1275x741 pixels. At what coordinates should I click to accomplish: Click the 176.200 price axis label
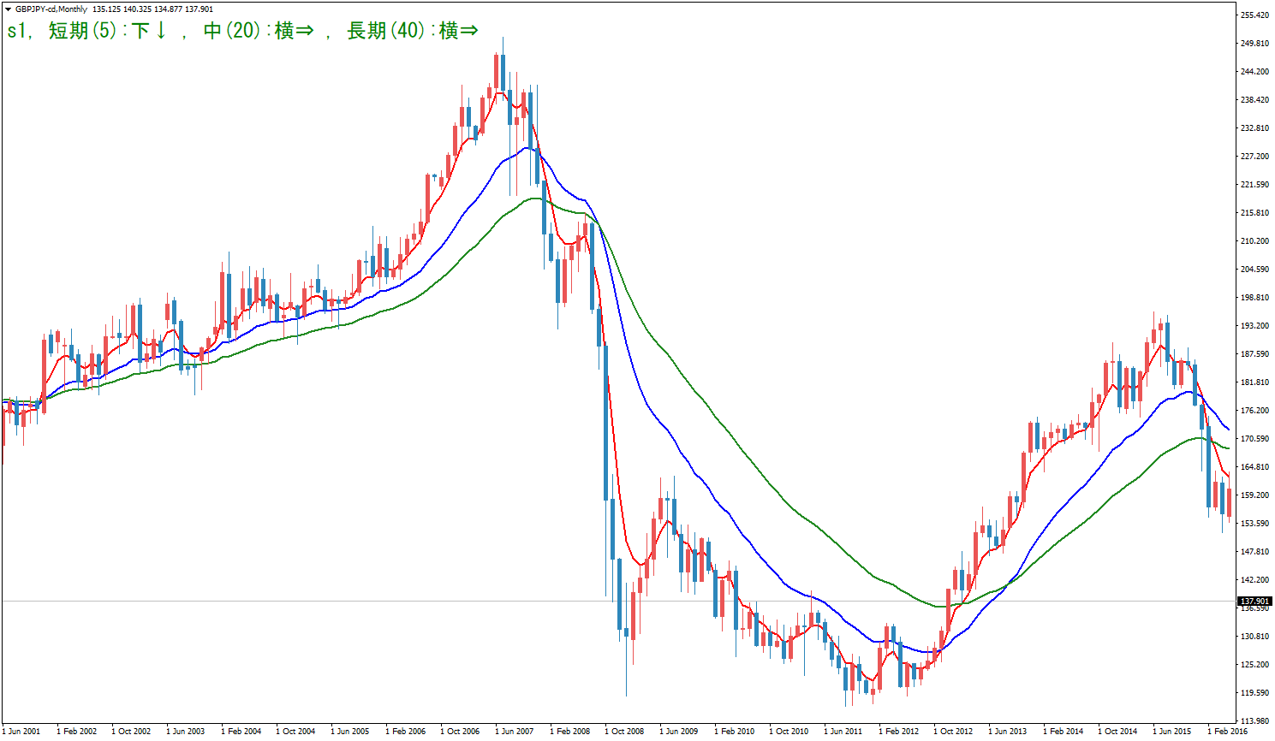click(1254, 411)
